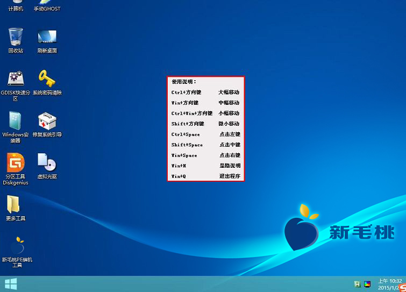The width and height of the screenshot is (406, 292).
Task: Click the Win+H shortcut text
Action: click(179, 166)
